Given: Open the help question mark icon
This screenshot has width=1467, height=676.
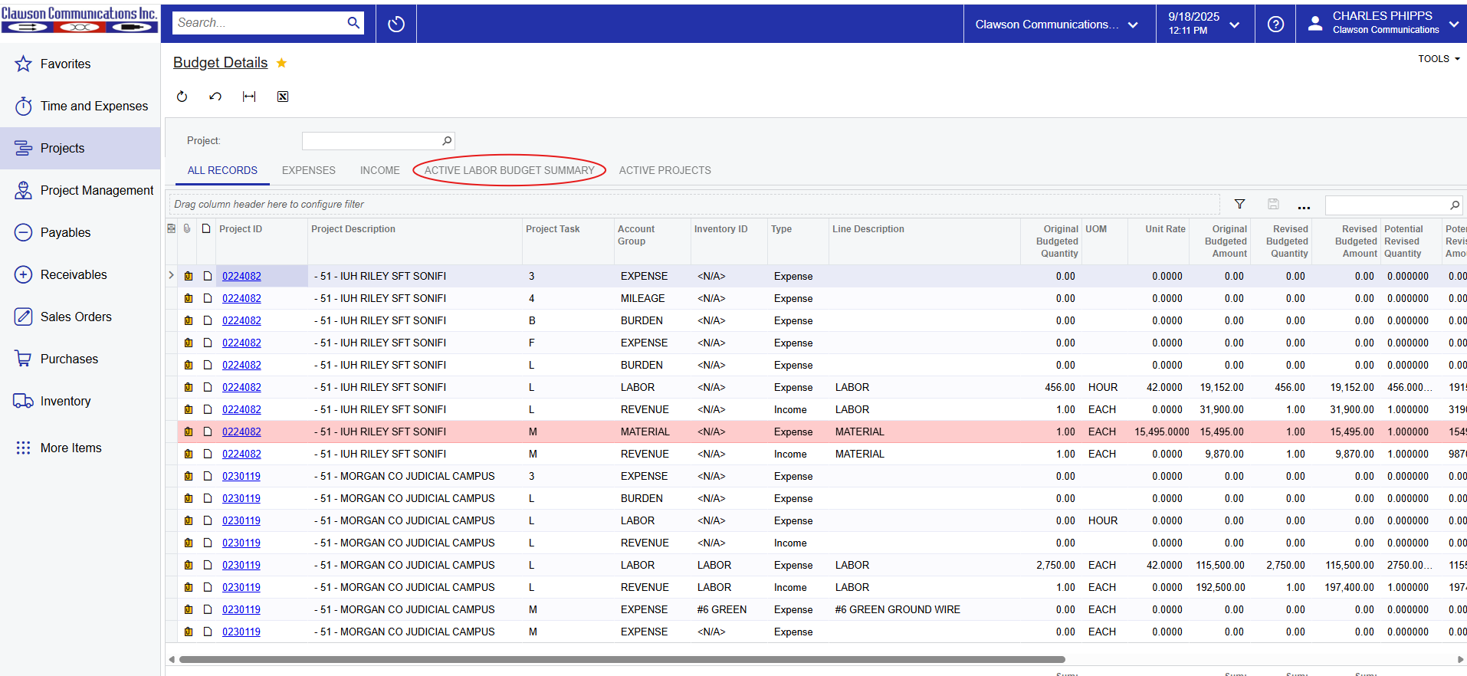Looking at the screenshot, I should 1275,24.
